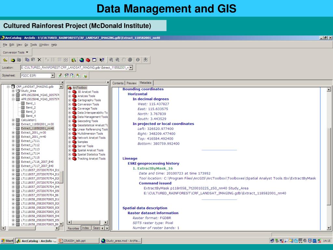Click ArcCatalog - ArcInfo taskbar button
This screenshot has width=333, height=250.
click(36, 241)
